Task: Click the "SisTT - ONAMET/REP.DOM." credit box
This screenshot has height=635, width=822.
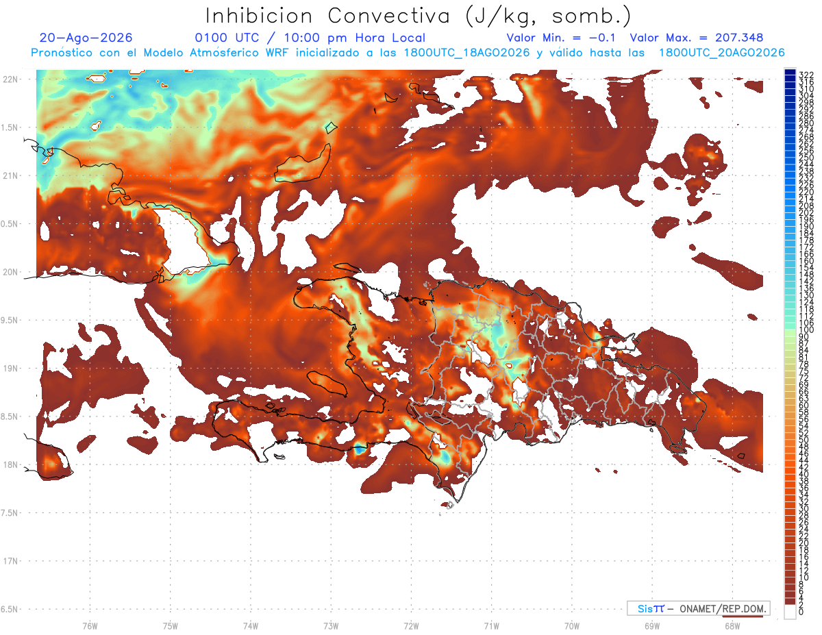Action: 699,608
